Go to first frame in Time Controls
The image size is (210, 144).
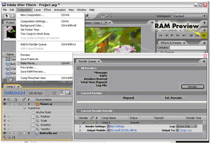click(160, 35)
